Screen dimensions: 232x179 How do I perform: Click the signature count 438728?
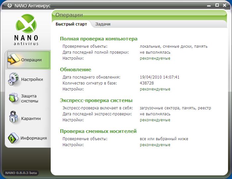coord(147,83)
